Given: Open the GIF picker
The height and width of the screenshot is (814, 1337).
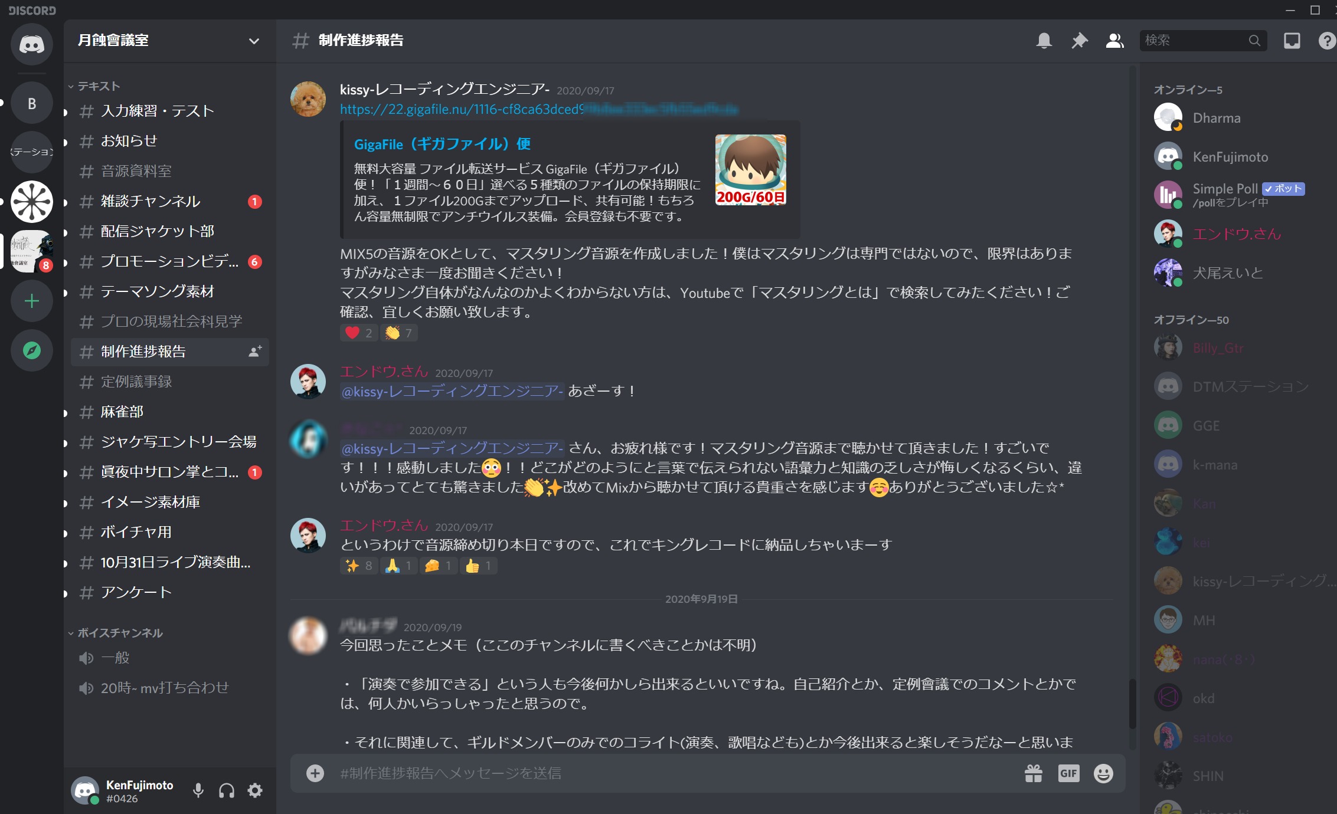Looking at the screenshot, I should click(x=1068, y=773).
